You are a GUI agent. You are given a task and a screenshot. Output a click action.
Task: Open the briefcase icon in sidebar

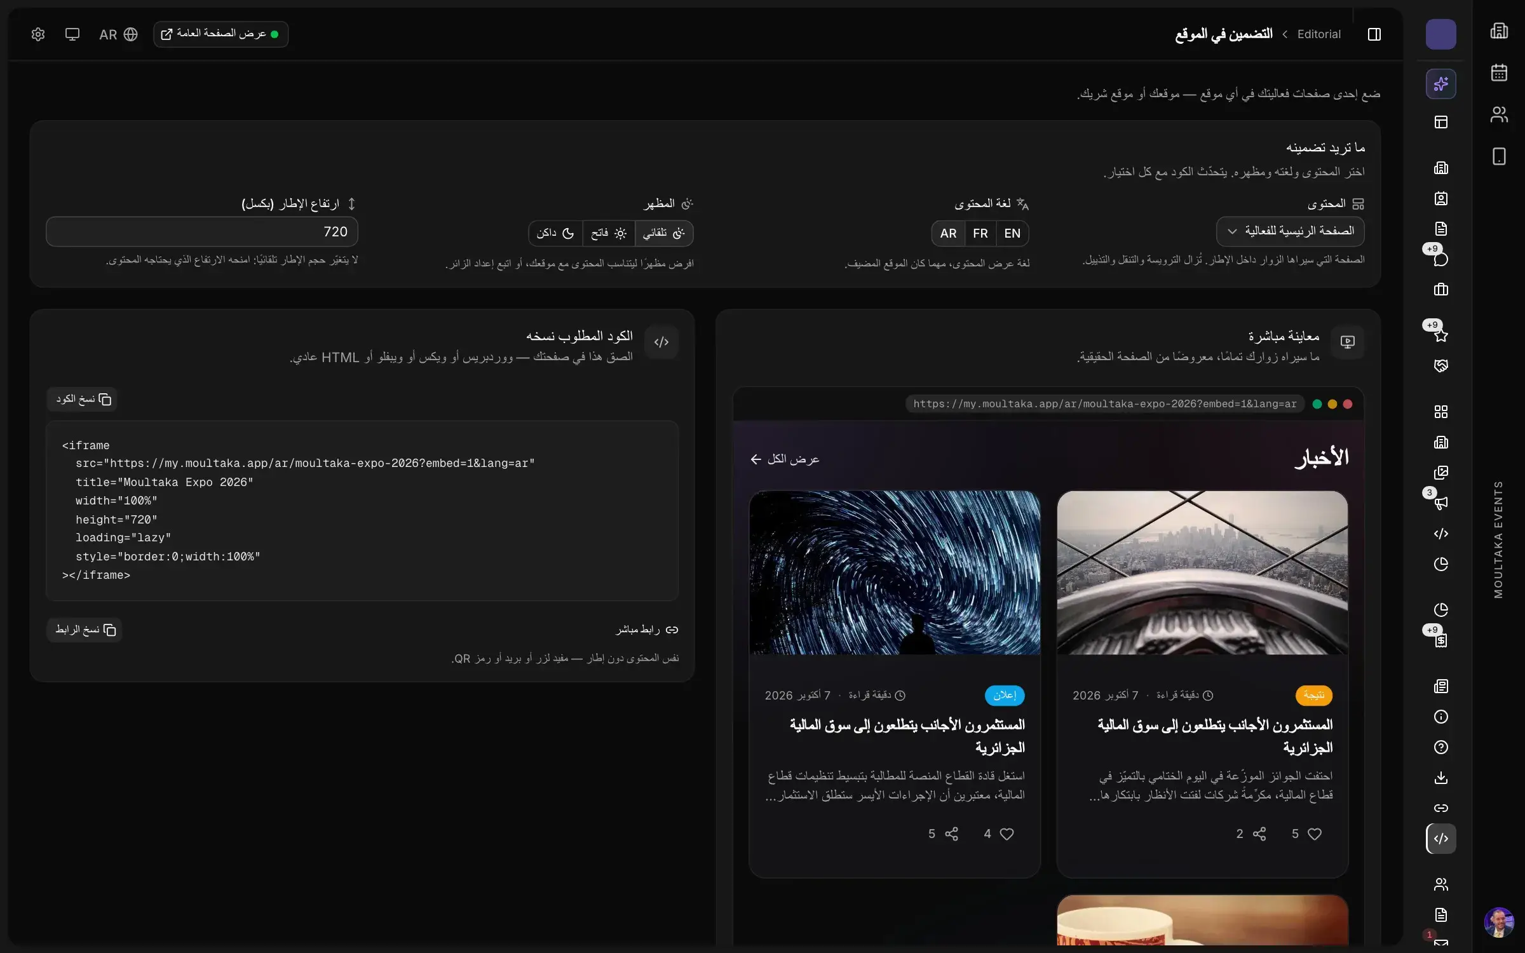(1440, 290)
